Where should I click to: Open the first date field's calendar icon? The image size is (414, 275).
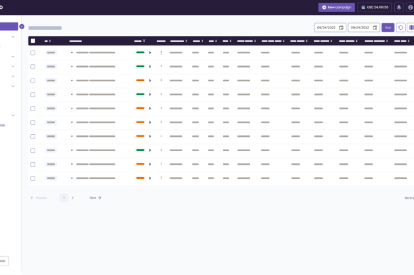click(341, 28)
